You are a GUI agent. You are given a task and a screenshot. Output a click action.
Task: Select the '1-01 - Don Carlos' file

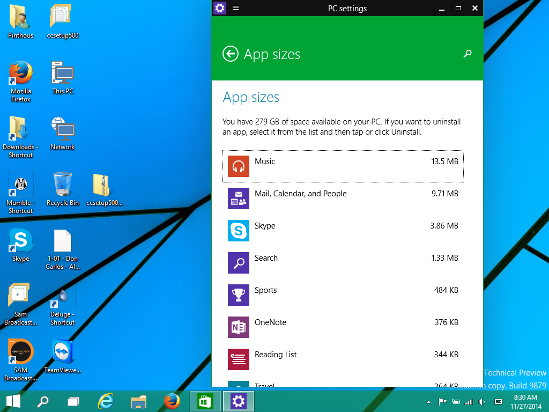(x=63, y=249)
